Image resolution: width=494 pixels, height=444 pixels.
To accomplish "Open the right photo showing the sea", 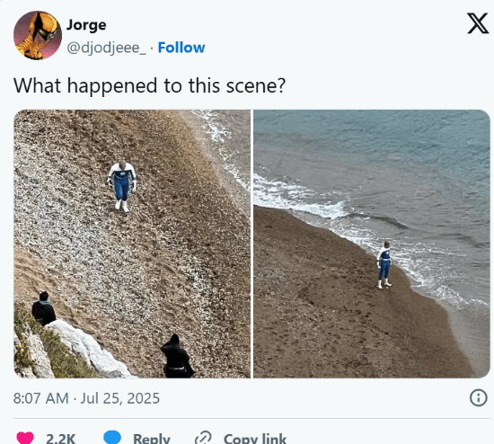I will click(x=372, y=244).
